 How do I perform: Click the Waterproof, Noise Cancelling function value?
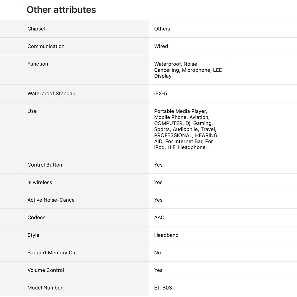[x=188, y=70]
